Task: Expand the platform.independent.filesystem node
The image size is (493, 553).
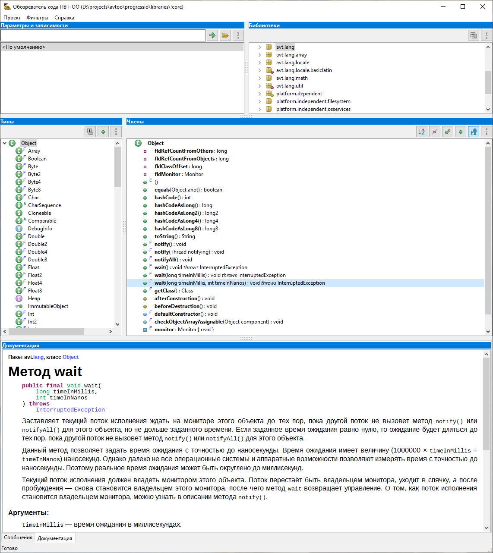Action: click(x=259, y=101)
